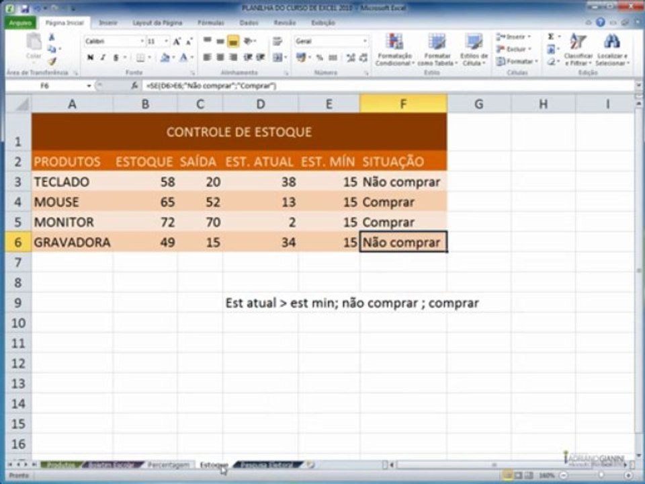The height and width of the screenshot is (484, 645).
Task: Decrease the cell indent
Action: (x=247, y=57)
